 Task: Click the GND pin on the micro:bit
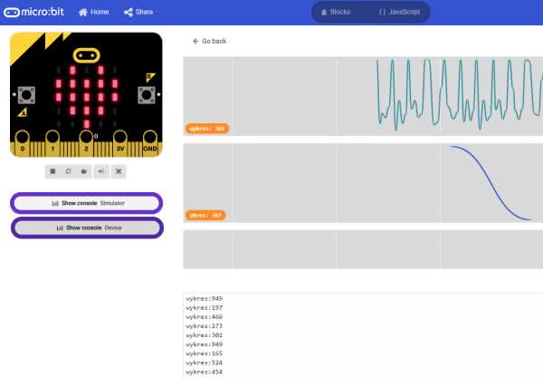pyautogui.click(x=150, y=146)
